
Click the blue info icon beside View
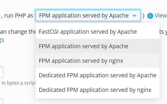pyautogui.click(x=150, y=16)
